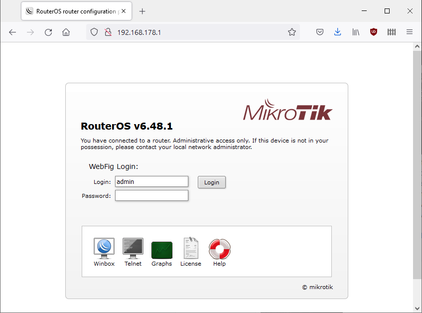Image resolution: width=422 pixels, height=313 pixels.
Task: Open the Help lifebuoy icon
Action: click(220, 249)
